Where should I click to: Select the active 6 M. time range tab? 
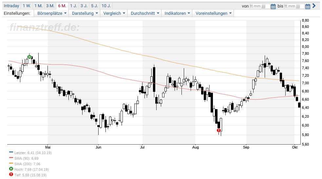[x=62, y=6]
